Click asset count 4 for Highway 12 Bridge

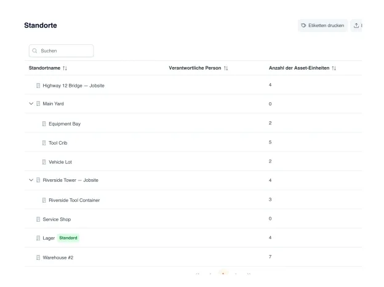pos(270,85)
